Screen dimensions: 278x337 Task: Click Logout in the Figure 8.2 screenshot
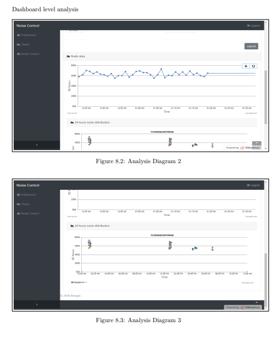click(x=253, y=26)
